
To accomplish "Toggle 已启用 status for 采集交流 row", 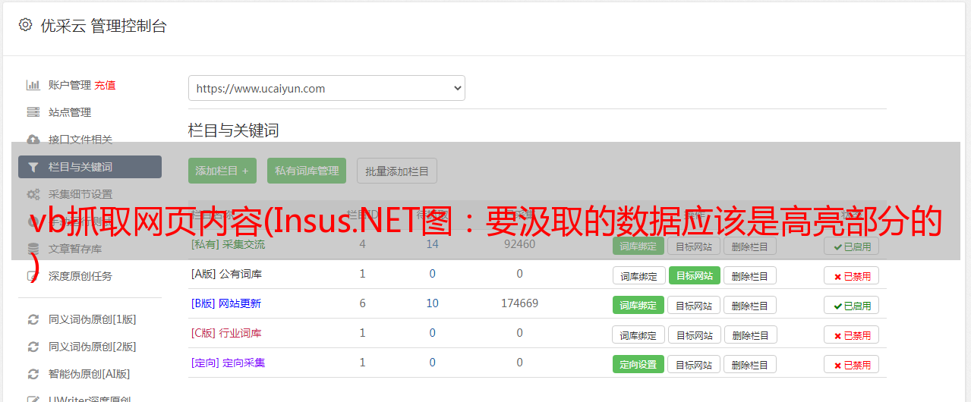I will [852, 246].
